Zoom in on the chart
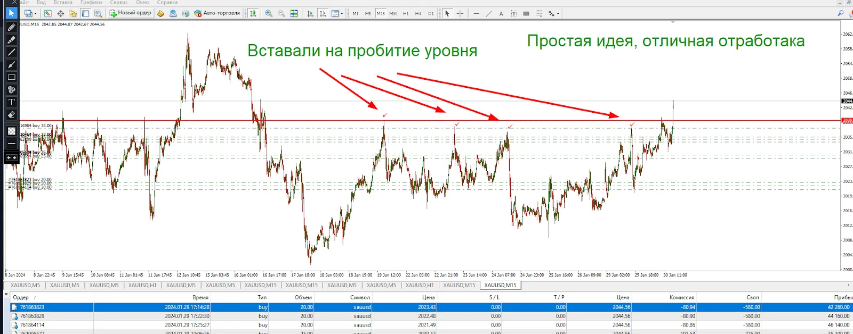The image size is (853, 334). click(x=269, y=13)
